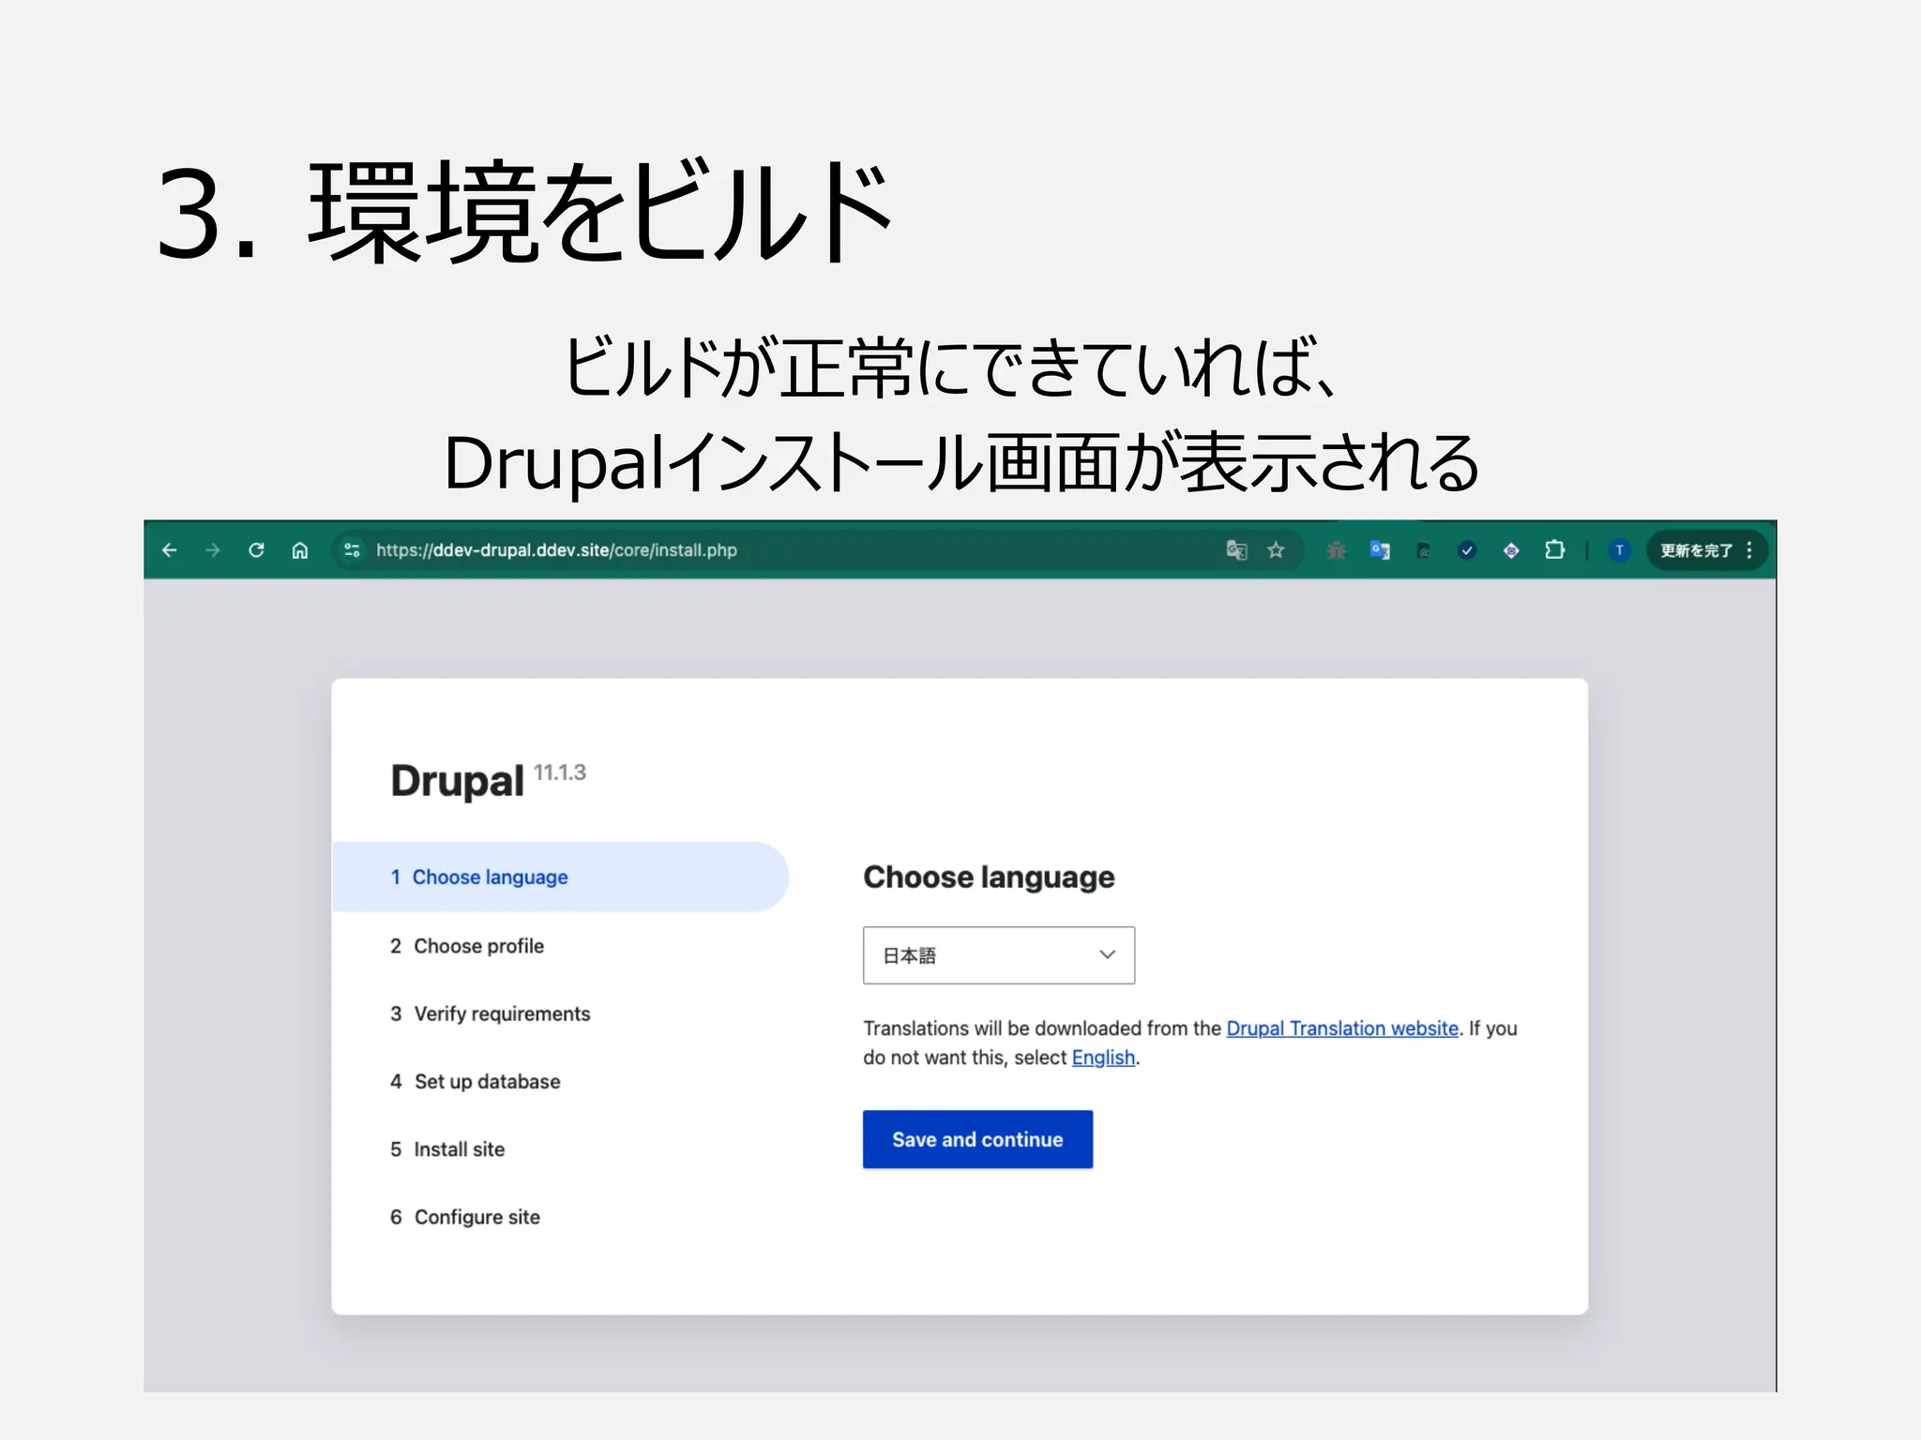Click the blue checkmark extension icon
Screen dimensions: 1921x1440
click(1467, 550)
